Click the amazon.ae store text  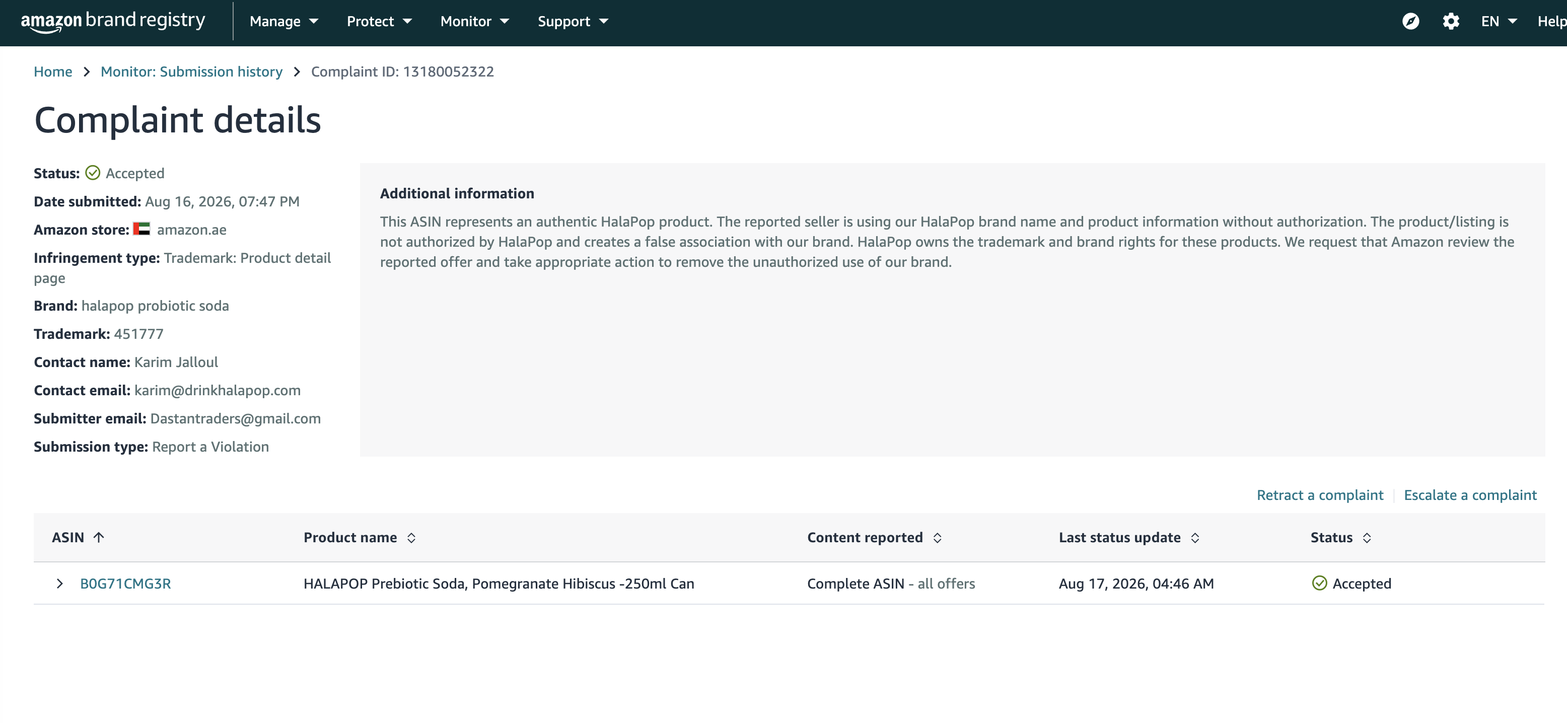(192, 230)
